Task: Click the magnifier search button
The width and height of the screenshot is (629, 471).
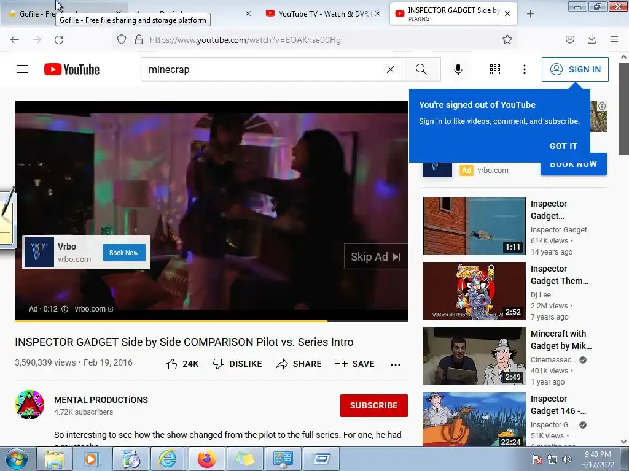Action: coord(421,69)
